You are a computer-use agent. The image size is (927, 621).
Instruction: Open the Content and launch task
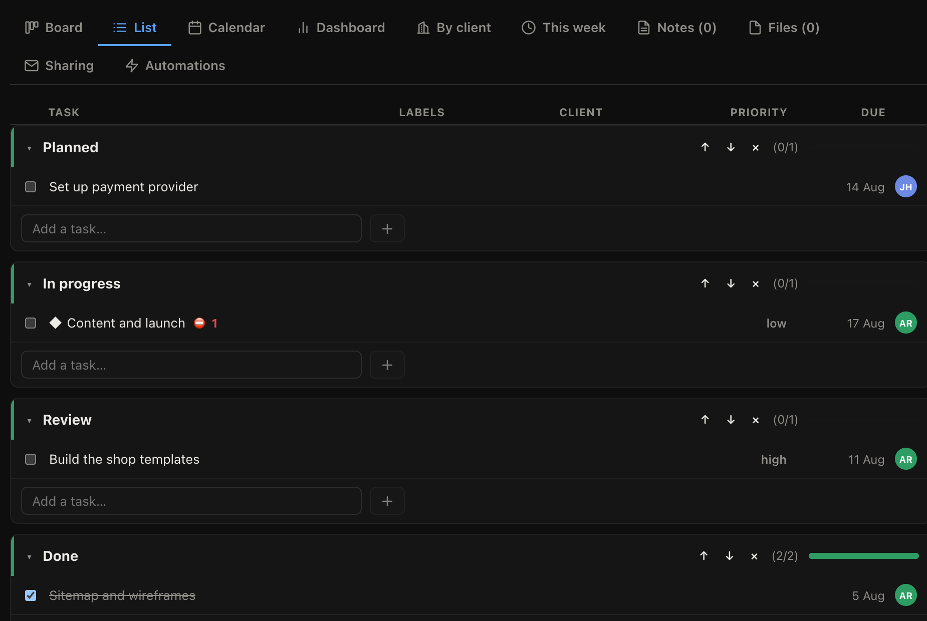126,323
